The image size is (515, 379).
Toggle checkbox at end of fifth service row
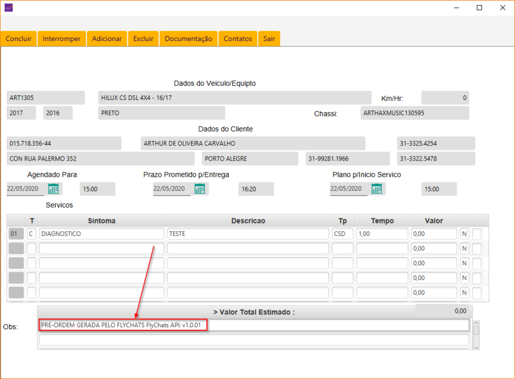tap(477, 293)
